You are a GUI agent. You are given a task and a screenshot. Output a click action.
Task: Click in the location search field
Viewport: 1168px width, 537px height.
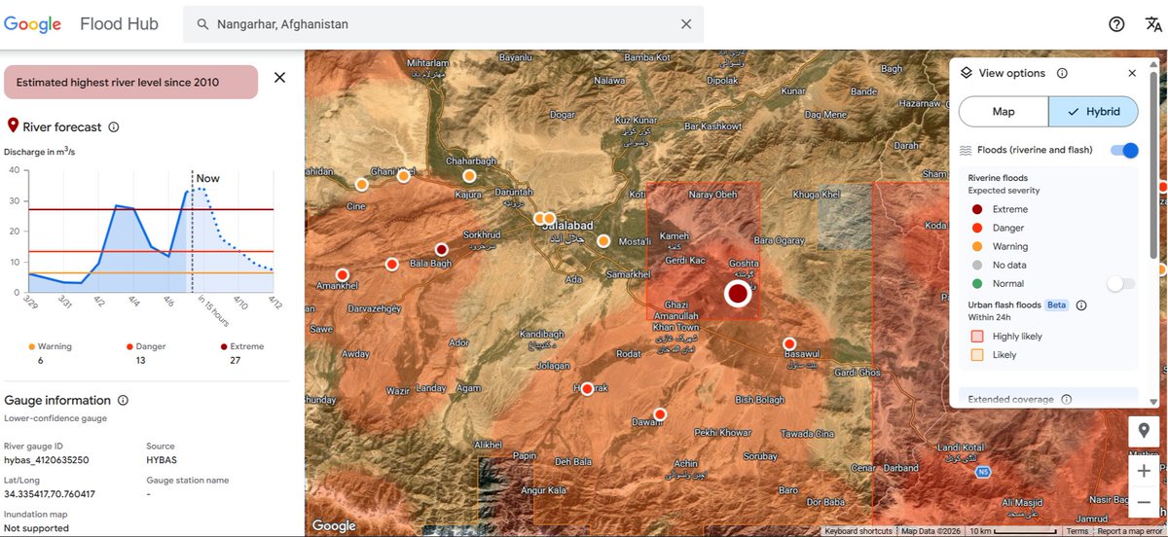pyautogui.click(x=443, y=23)
